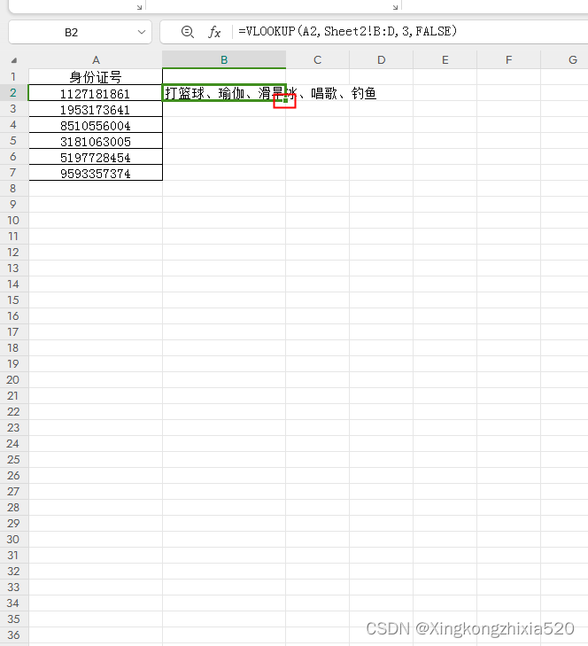Select column C header
The image size is (588, 646).
[318, 60]
